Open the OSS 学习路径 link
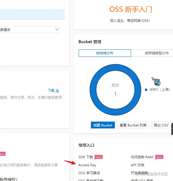 89,173
